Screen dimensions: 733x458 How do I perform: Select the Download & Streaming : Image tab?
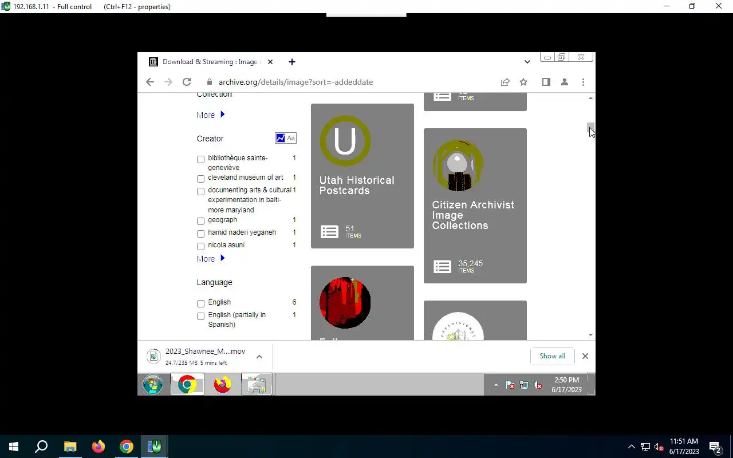click(211, 62)
